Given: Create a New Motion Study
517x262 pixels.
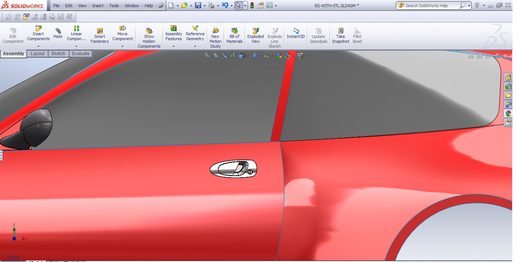Looking at the screenshot, I should (216, 38).
